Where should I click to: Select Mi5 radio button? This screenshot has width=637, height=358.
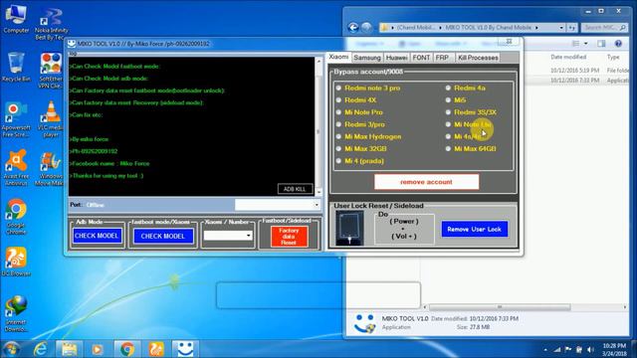click(448, 99)
